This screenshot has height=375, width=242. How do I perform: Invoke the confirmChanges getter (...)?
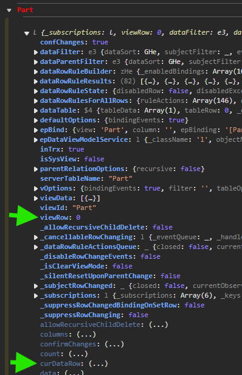(x=114, y=344)
